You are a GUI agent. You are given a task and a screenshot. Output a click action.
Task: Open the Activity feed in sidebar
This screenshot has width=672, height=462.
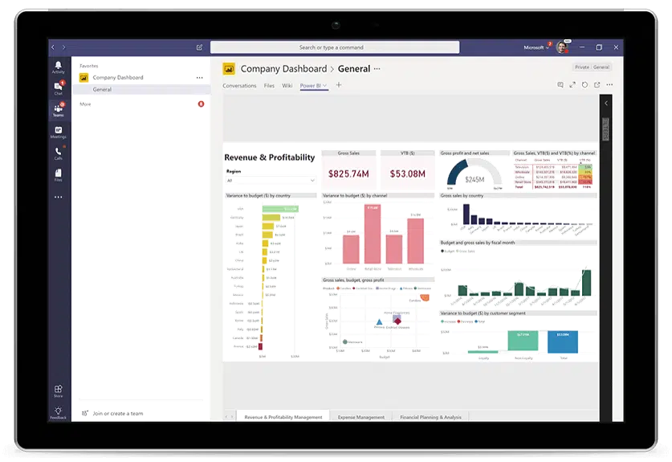(59, 66)
